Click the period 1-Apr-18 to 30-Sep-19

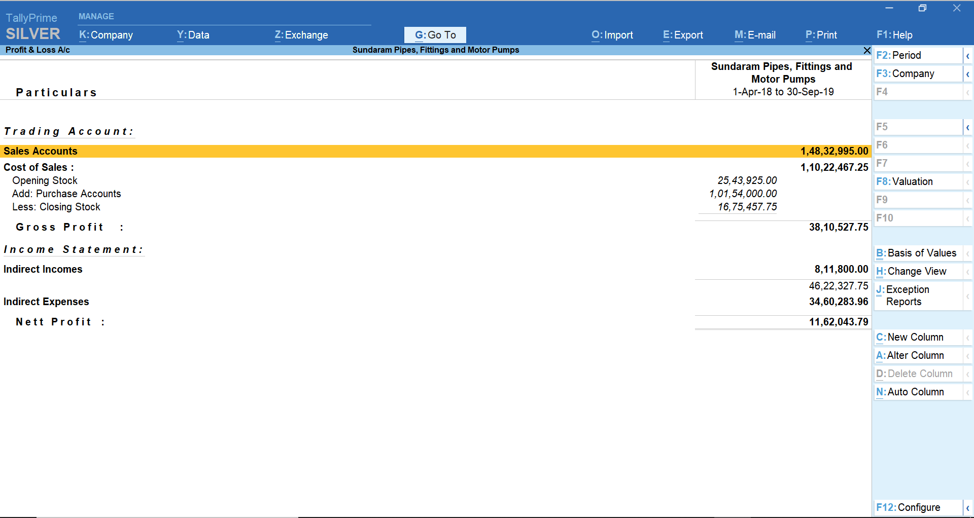[783, 92]
